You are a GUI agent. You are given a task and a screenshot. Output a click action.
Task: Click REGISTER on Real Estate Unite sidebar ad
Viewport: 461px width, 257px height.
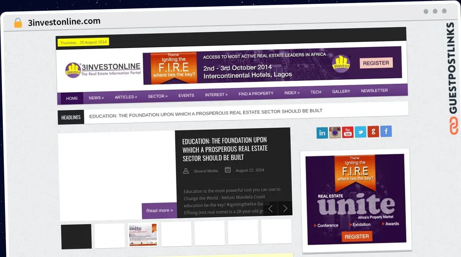click(x=357, y=237)
